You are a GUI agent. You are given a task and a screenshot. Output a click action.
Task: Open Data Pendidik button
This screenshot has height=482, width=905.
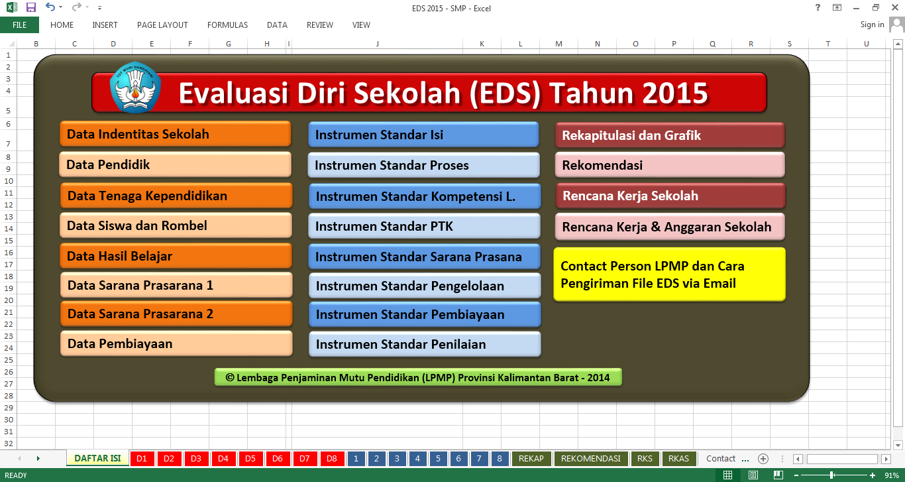pyautogui.click(x=175, y=164)
